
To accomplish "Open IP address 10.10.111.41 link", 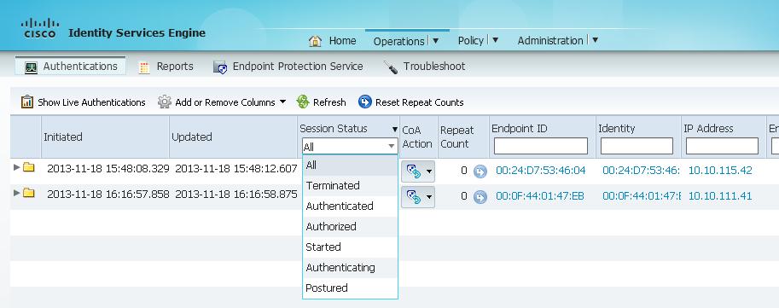I will tap(720, 196).
